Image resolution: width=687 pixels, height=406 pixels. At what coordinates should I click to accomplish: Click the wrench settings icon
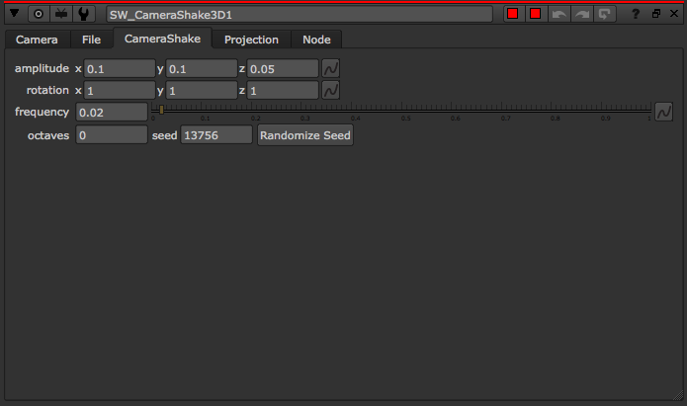coord(85,15)
